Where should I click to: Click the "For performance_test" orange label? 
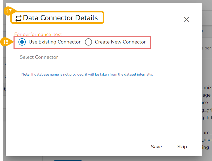click(x=38, y=34)
